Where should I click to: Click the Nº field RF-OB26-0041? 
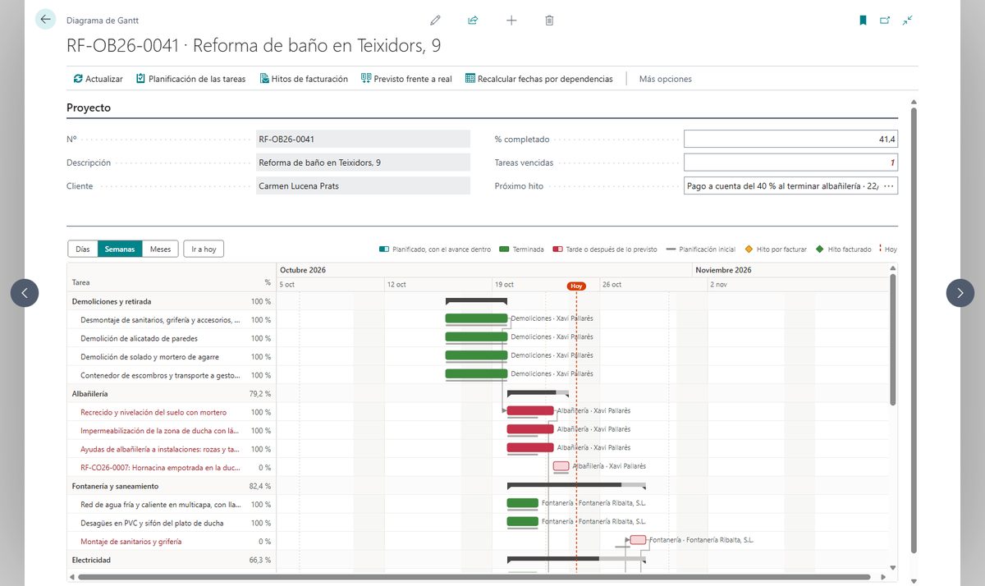(363, 140)
